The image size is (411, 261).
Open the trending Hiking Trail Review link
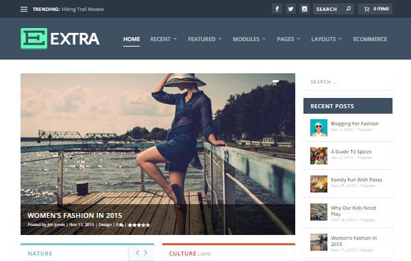(x=83, y=9)
